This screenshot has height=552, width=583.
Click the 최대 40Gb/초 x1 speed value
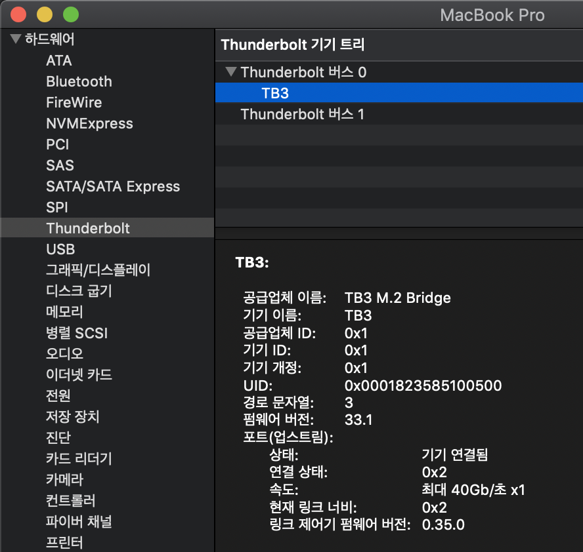[x=473, y=490]
